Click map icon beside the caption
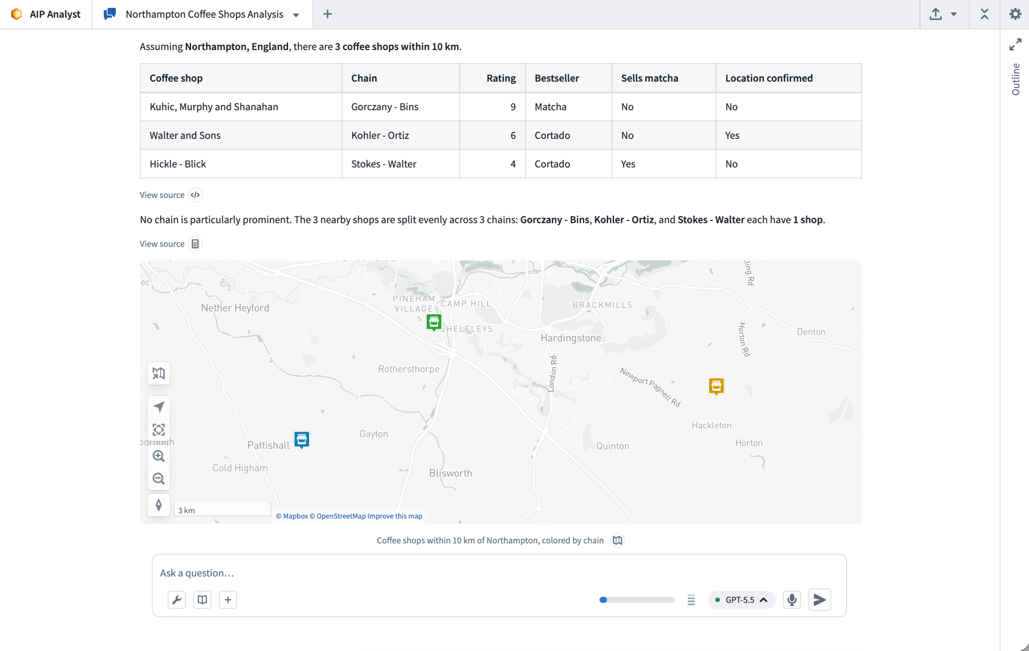 (617, 540)
